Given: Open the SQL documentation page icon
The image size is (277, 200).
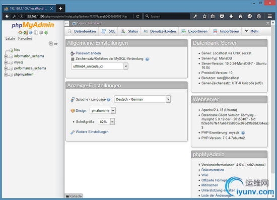Looking at the screenshot, I should 36,33.
